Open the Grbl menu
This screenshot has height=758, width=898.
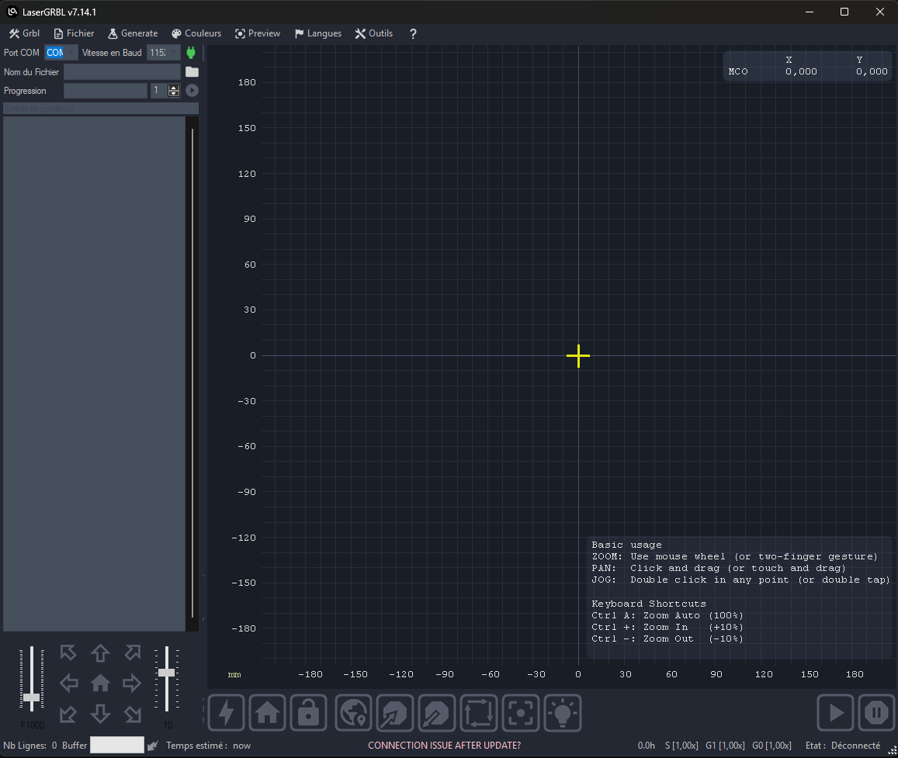point(24,33)
